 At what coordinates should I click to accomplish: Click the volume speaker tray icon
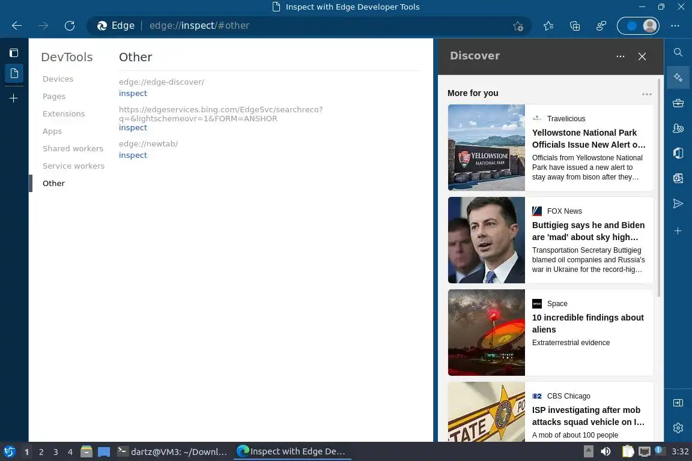click(606, 452)
